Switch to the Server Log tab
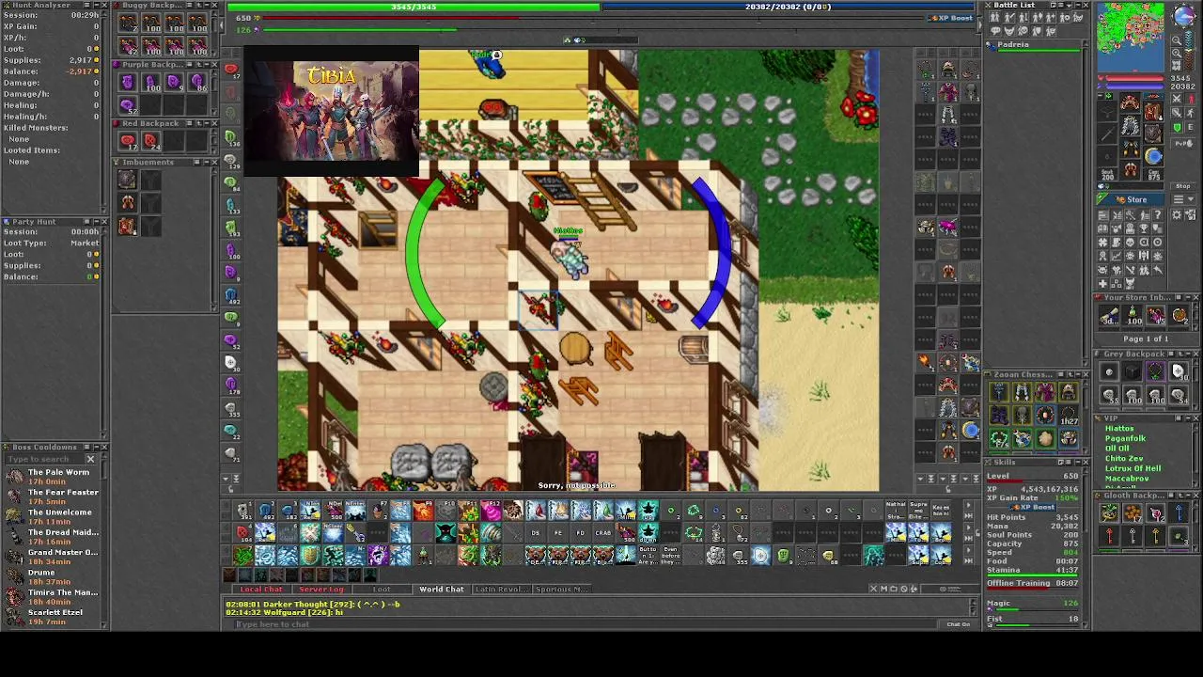The height and width of the screenshot is (677, 1203). point(321,590)
